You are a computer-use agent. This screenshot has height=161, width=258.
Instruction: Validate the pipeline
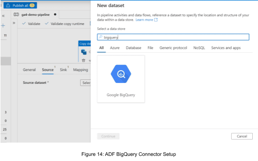(x=31, y=24)
